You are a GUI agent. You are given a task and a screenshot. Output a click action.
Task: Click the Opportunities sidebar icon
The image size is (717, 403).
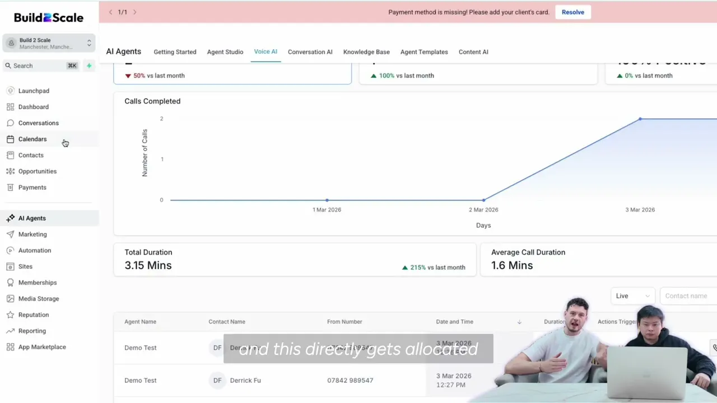(10, 171)
